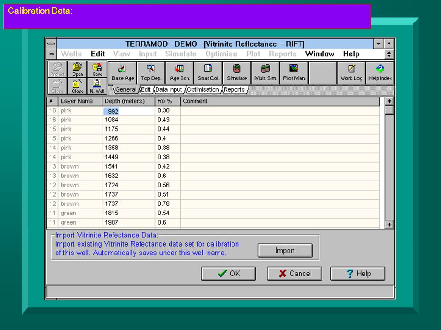The image size is (441, 330).
Task: Open the document control menu box
Action: pos(51,54)
